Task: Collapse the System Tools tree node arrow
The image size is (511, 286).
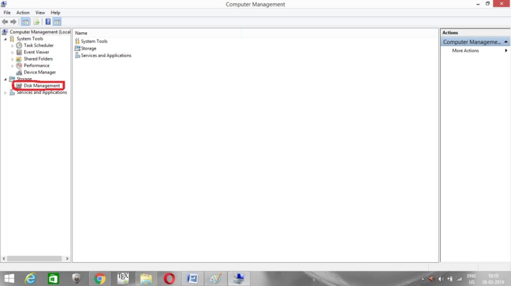Action: point(5,39)
